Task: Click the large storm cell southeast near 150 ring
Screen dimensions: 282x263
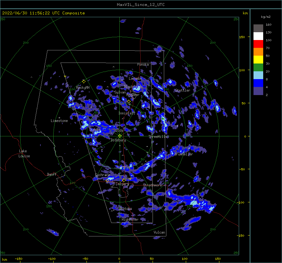Action: pyautogui.click(x=194, y=203)
